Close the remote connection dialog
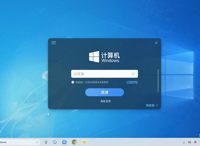This screenshot has width=200, height=146. point(156,43)
